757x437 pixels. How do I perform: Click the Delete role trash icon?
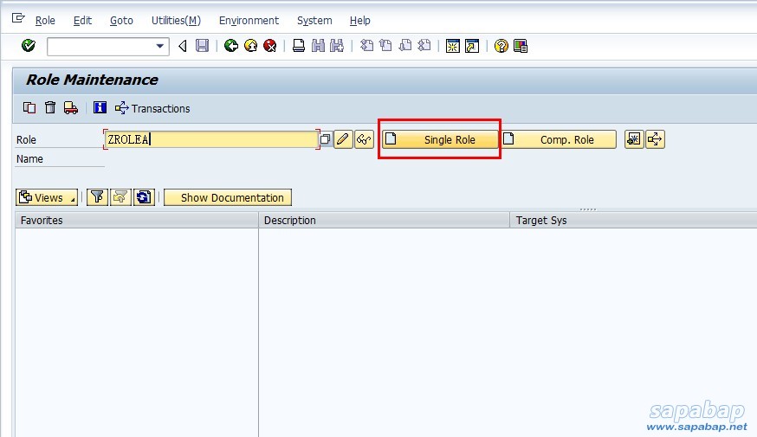tap(50, 108)
